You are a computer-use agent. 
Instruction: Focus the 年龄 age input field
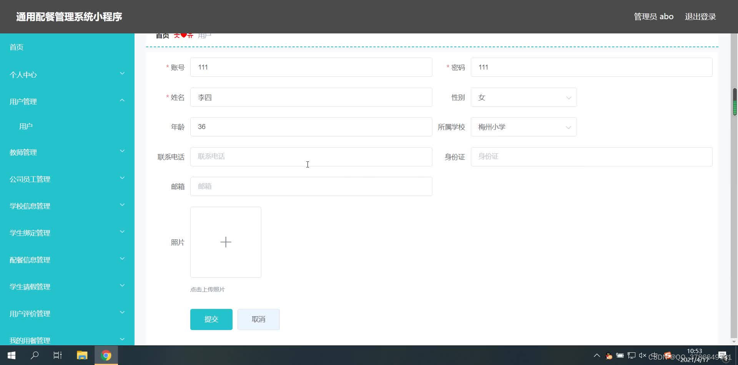click(x=311, y=127)
